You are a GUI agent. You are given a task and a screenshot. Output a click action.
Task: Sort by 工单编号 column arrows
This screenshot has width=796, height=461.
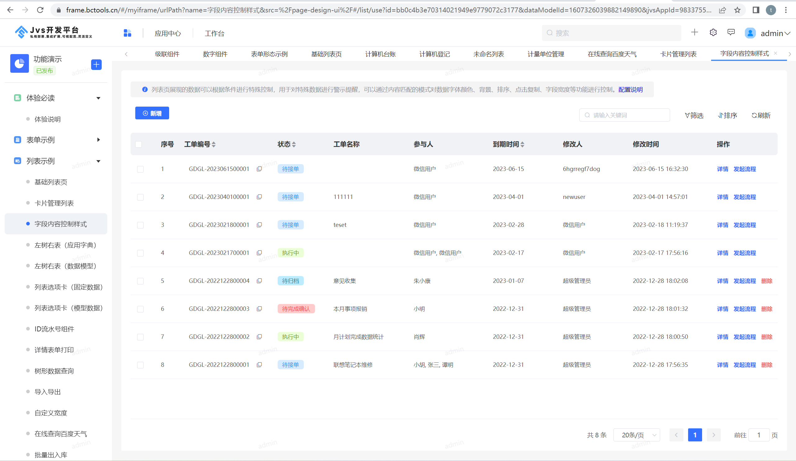point(214,145)
